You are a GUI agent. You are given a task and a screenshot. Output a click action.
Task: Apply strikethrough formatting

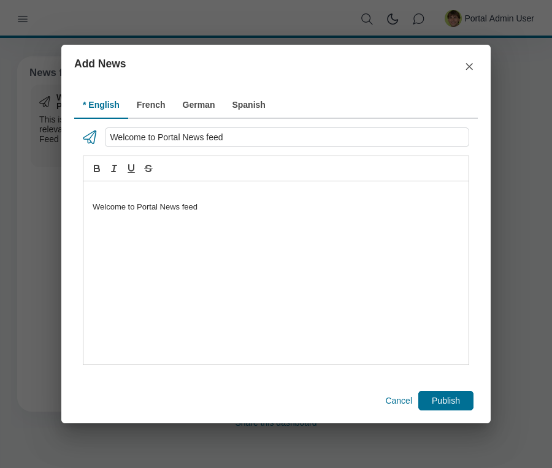point(148,168)
